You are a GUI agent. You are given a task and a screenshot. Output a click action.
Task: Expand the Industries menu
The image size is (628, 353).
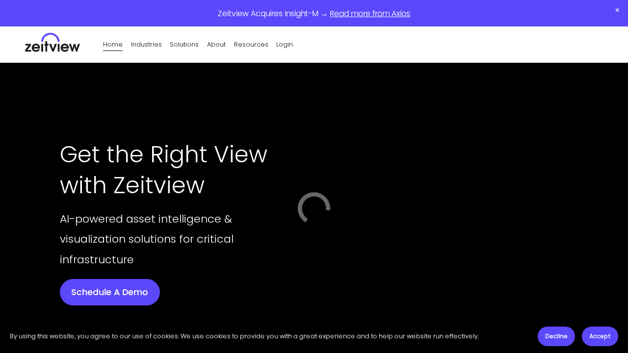coord(146,45)
